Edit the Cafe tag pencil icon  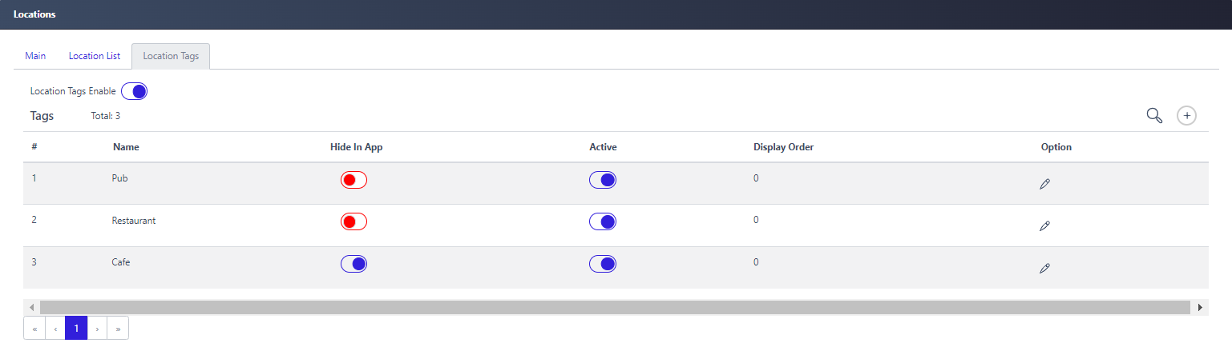pyautogui.click(x=1044, y=269)
